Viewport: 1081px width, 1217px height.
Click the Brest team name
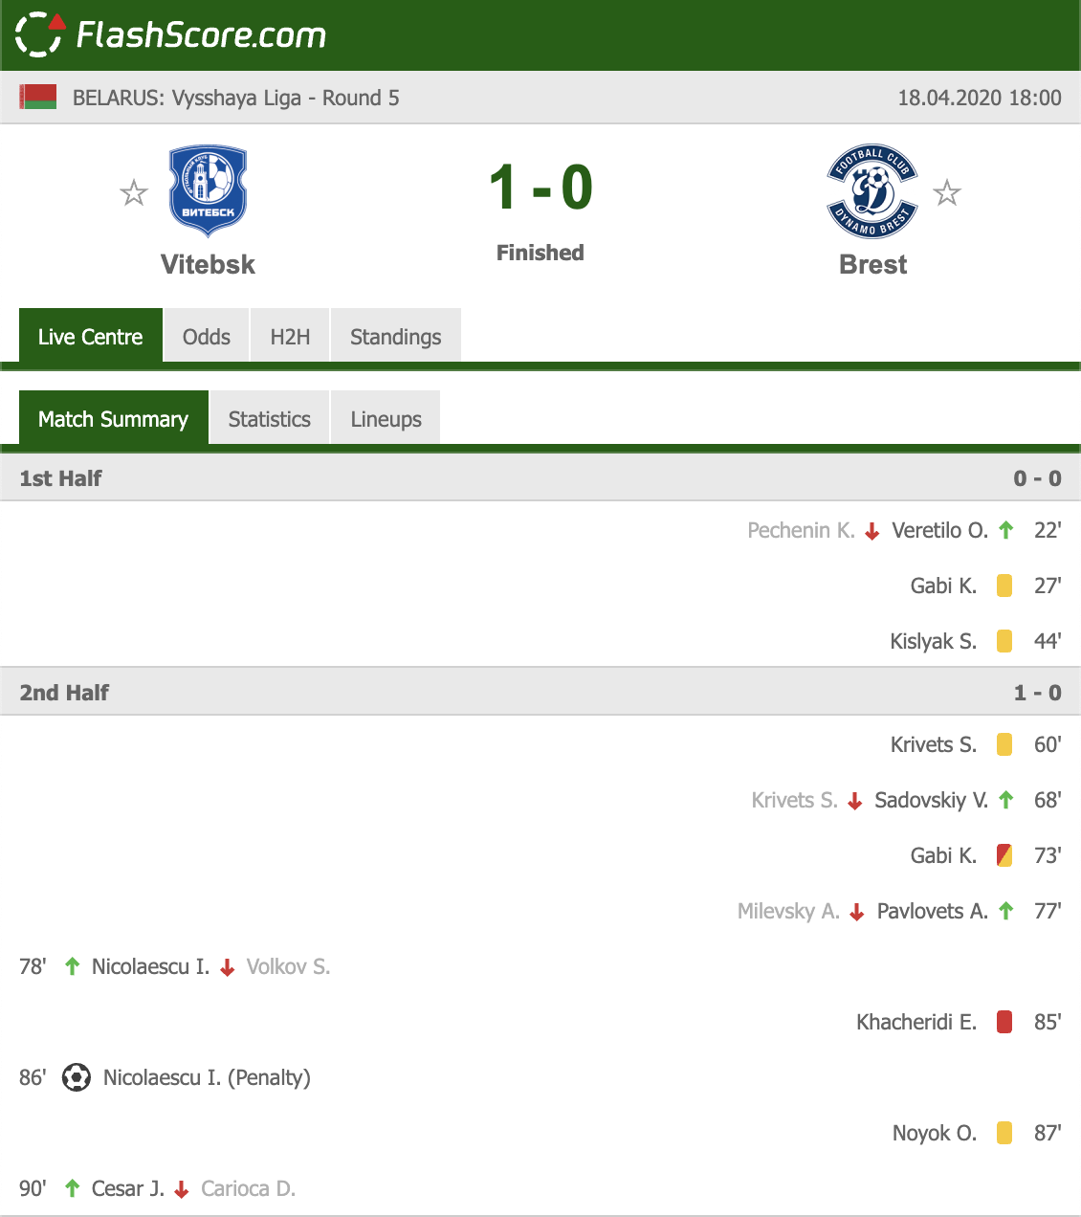(872, 264)
